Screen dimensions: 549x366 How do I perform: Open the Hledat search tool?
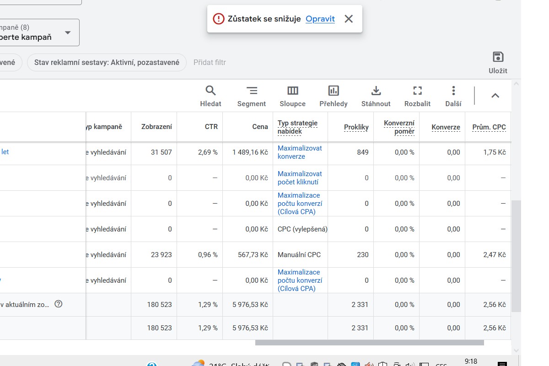210,91
